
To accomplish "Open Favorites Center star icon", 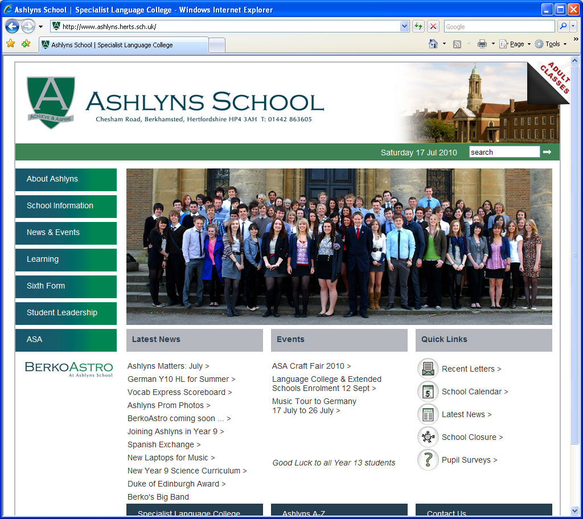I will point(11,44).
